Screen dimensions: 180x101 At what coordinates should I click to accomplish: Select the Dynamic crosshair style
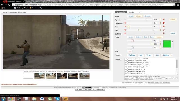tap(147, 16)
